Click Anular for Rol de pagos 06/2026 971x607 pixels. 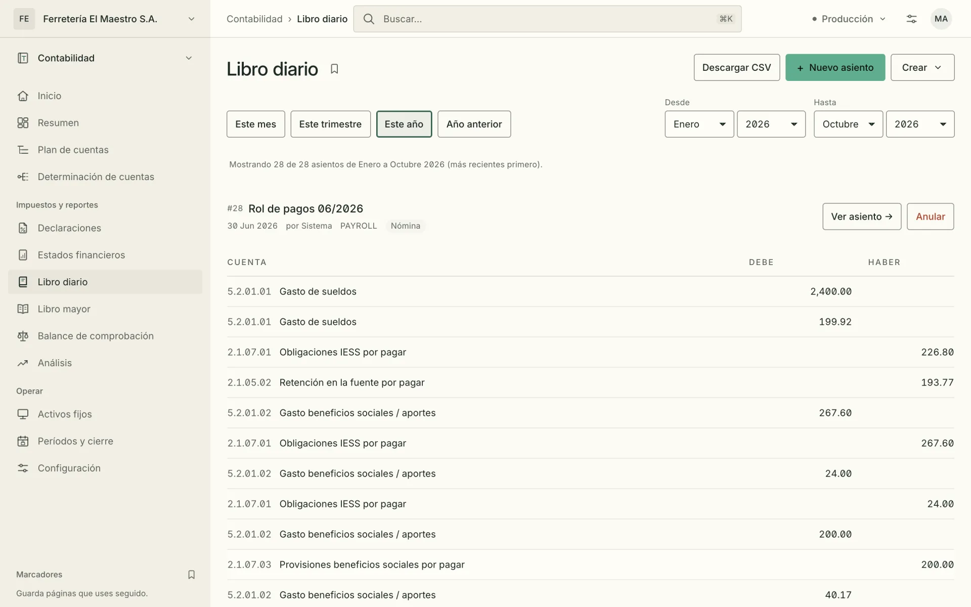[930, 216]
